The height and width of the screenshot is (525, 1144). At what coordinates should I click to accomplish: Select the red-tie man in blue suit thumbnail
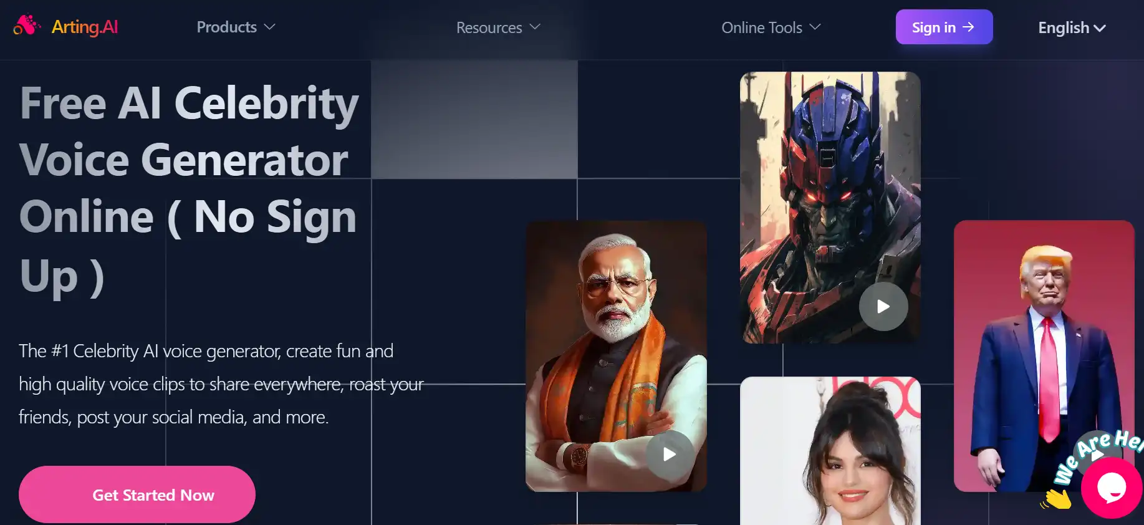[x=1044, y=356]
